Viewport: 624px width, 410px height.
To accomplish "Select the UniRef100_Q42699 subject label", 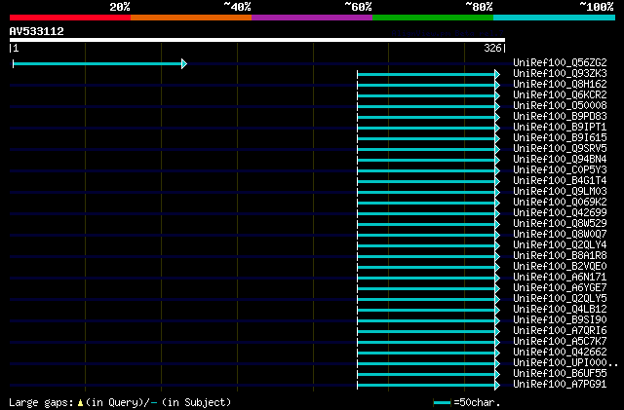I will [x=560, y=212].
